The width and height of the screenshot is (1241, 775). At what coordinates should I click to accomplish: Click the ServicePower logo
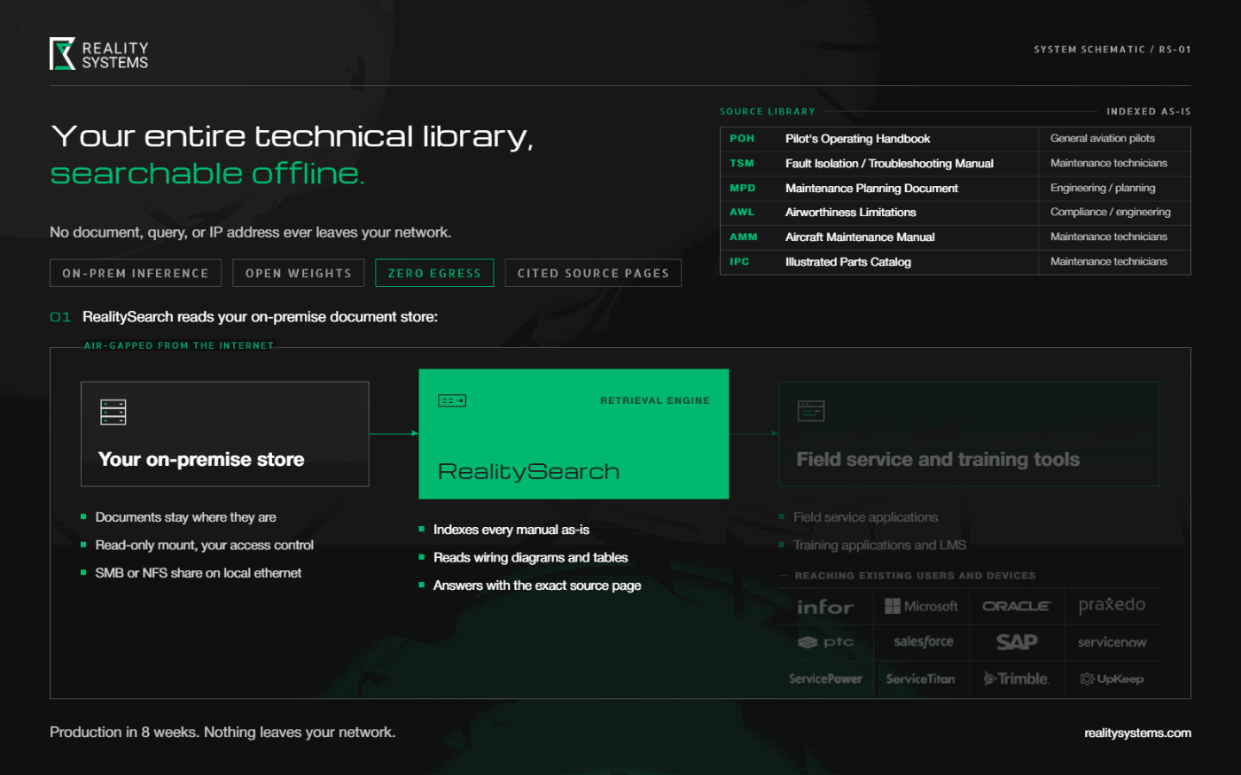pyautogui.click(x=825, y=678)
